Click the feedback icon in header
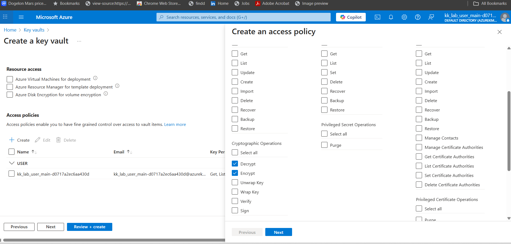Screen dimensions: 511x244 coord(431,17)
